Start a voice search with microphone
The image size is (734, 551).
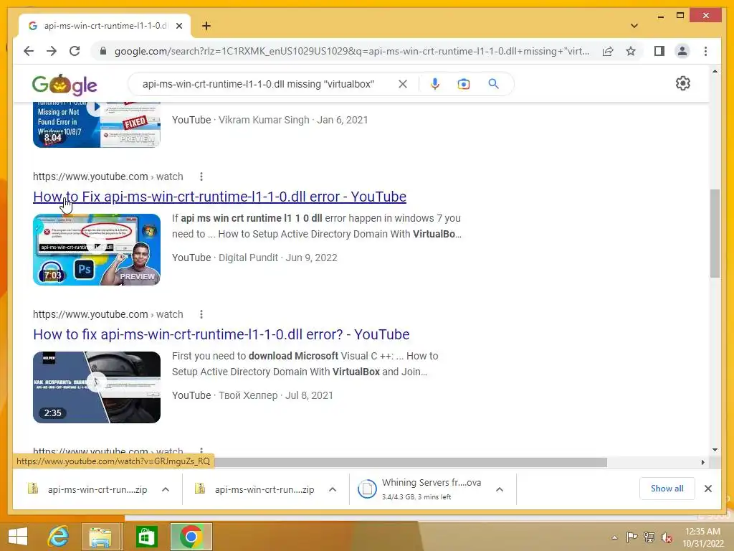point(435,84)
